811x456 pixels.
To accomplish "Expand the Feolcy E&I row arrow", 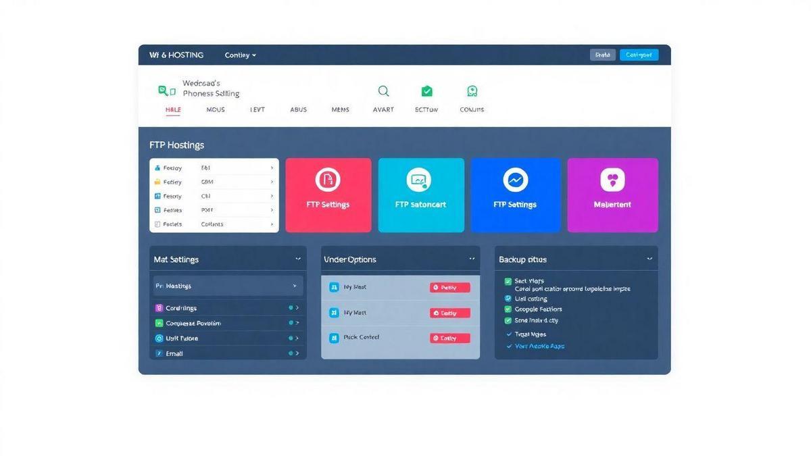I will coord(272,168).
